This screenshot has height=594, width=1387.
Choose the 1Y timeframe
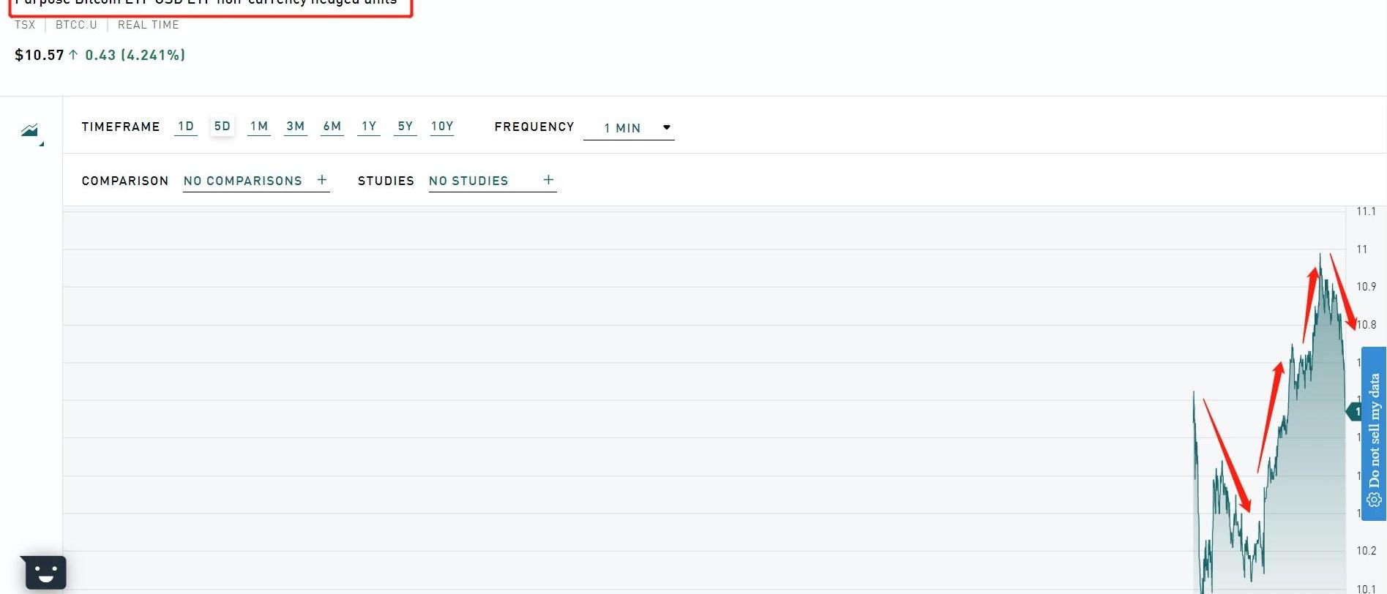(369, 127)
